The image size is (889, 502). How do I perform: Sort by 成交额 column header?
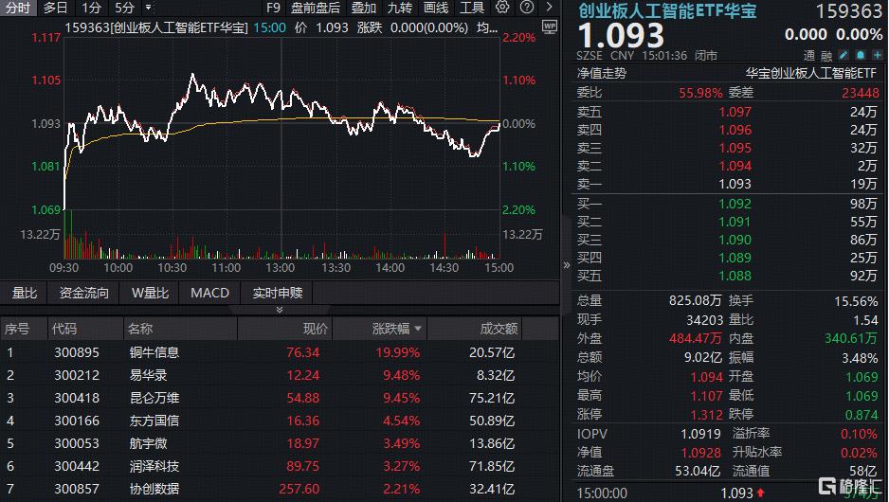pos(499,329)
